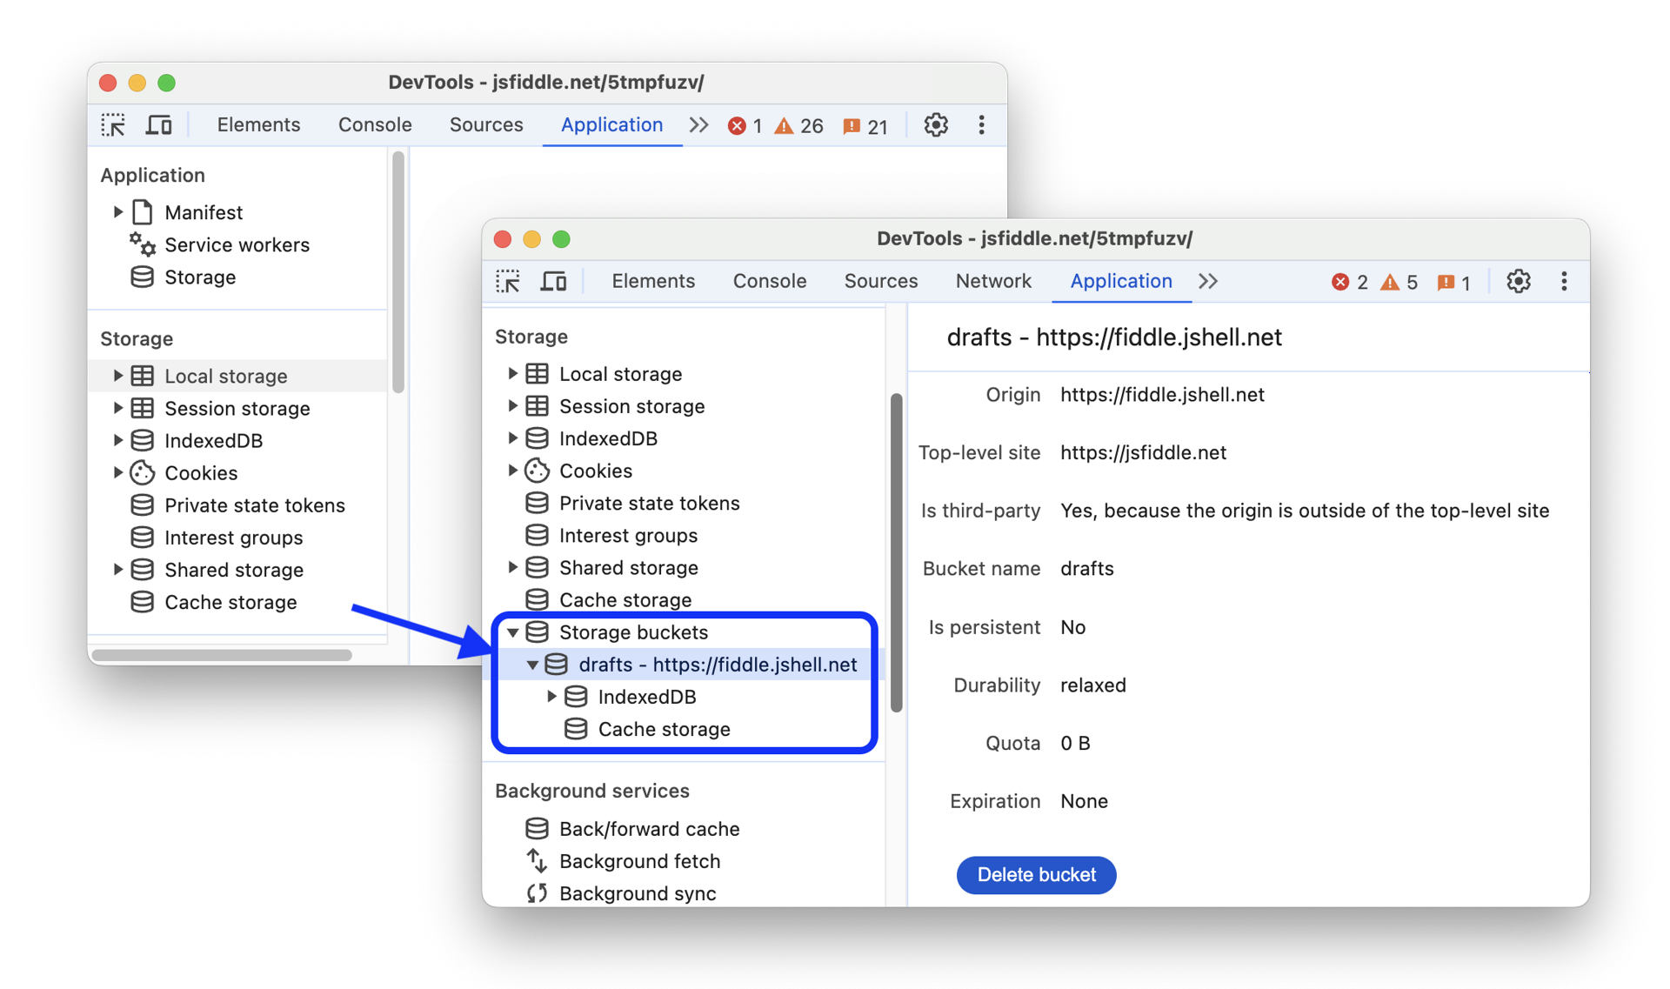Click the Settings gear icon
Image resolution: width=1670 pixels, height=989 pixels.
[x=1520, y=280]
